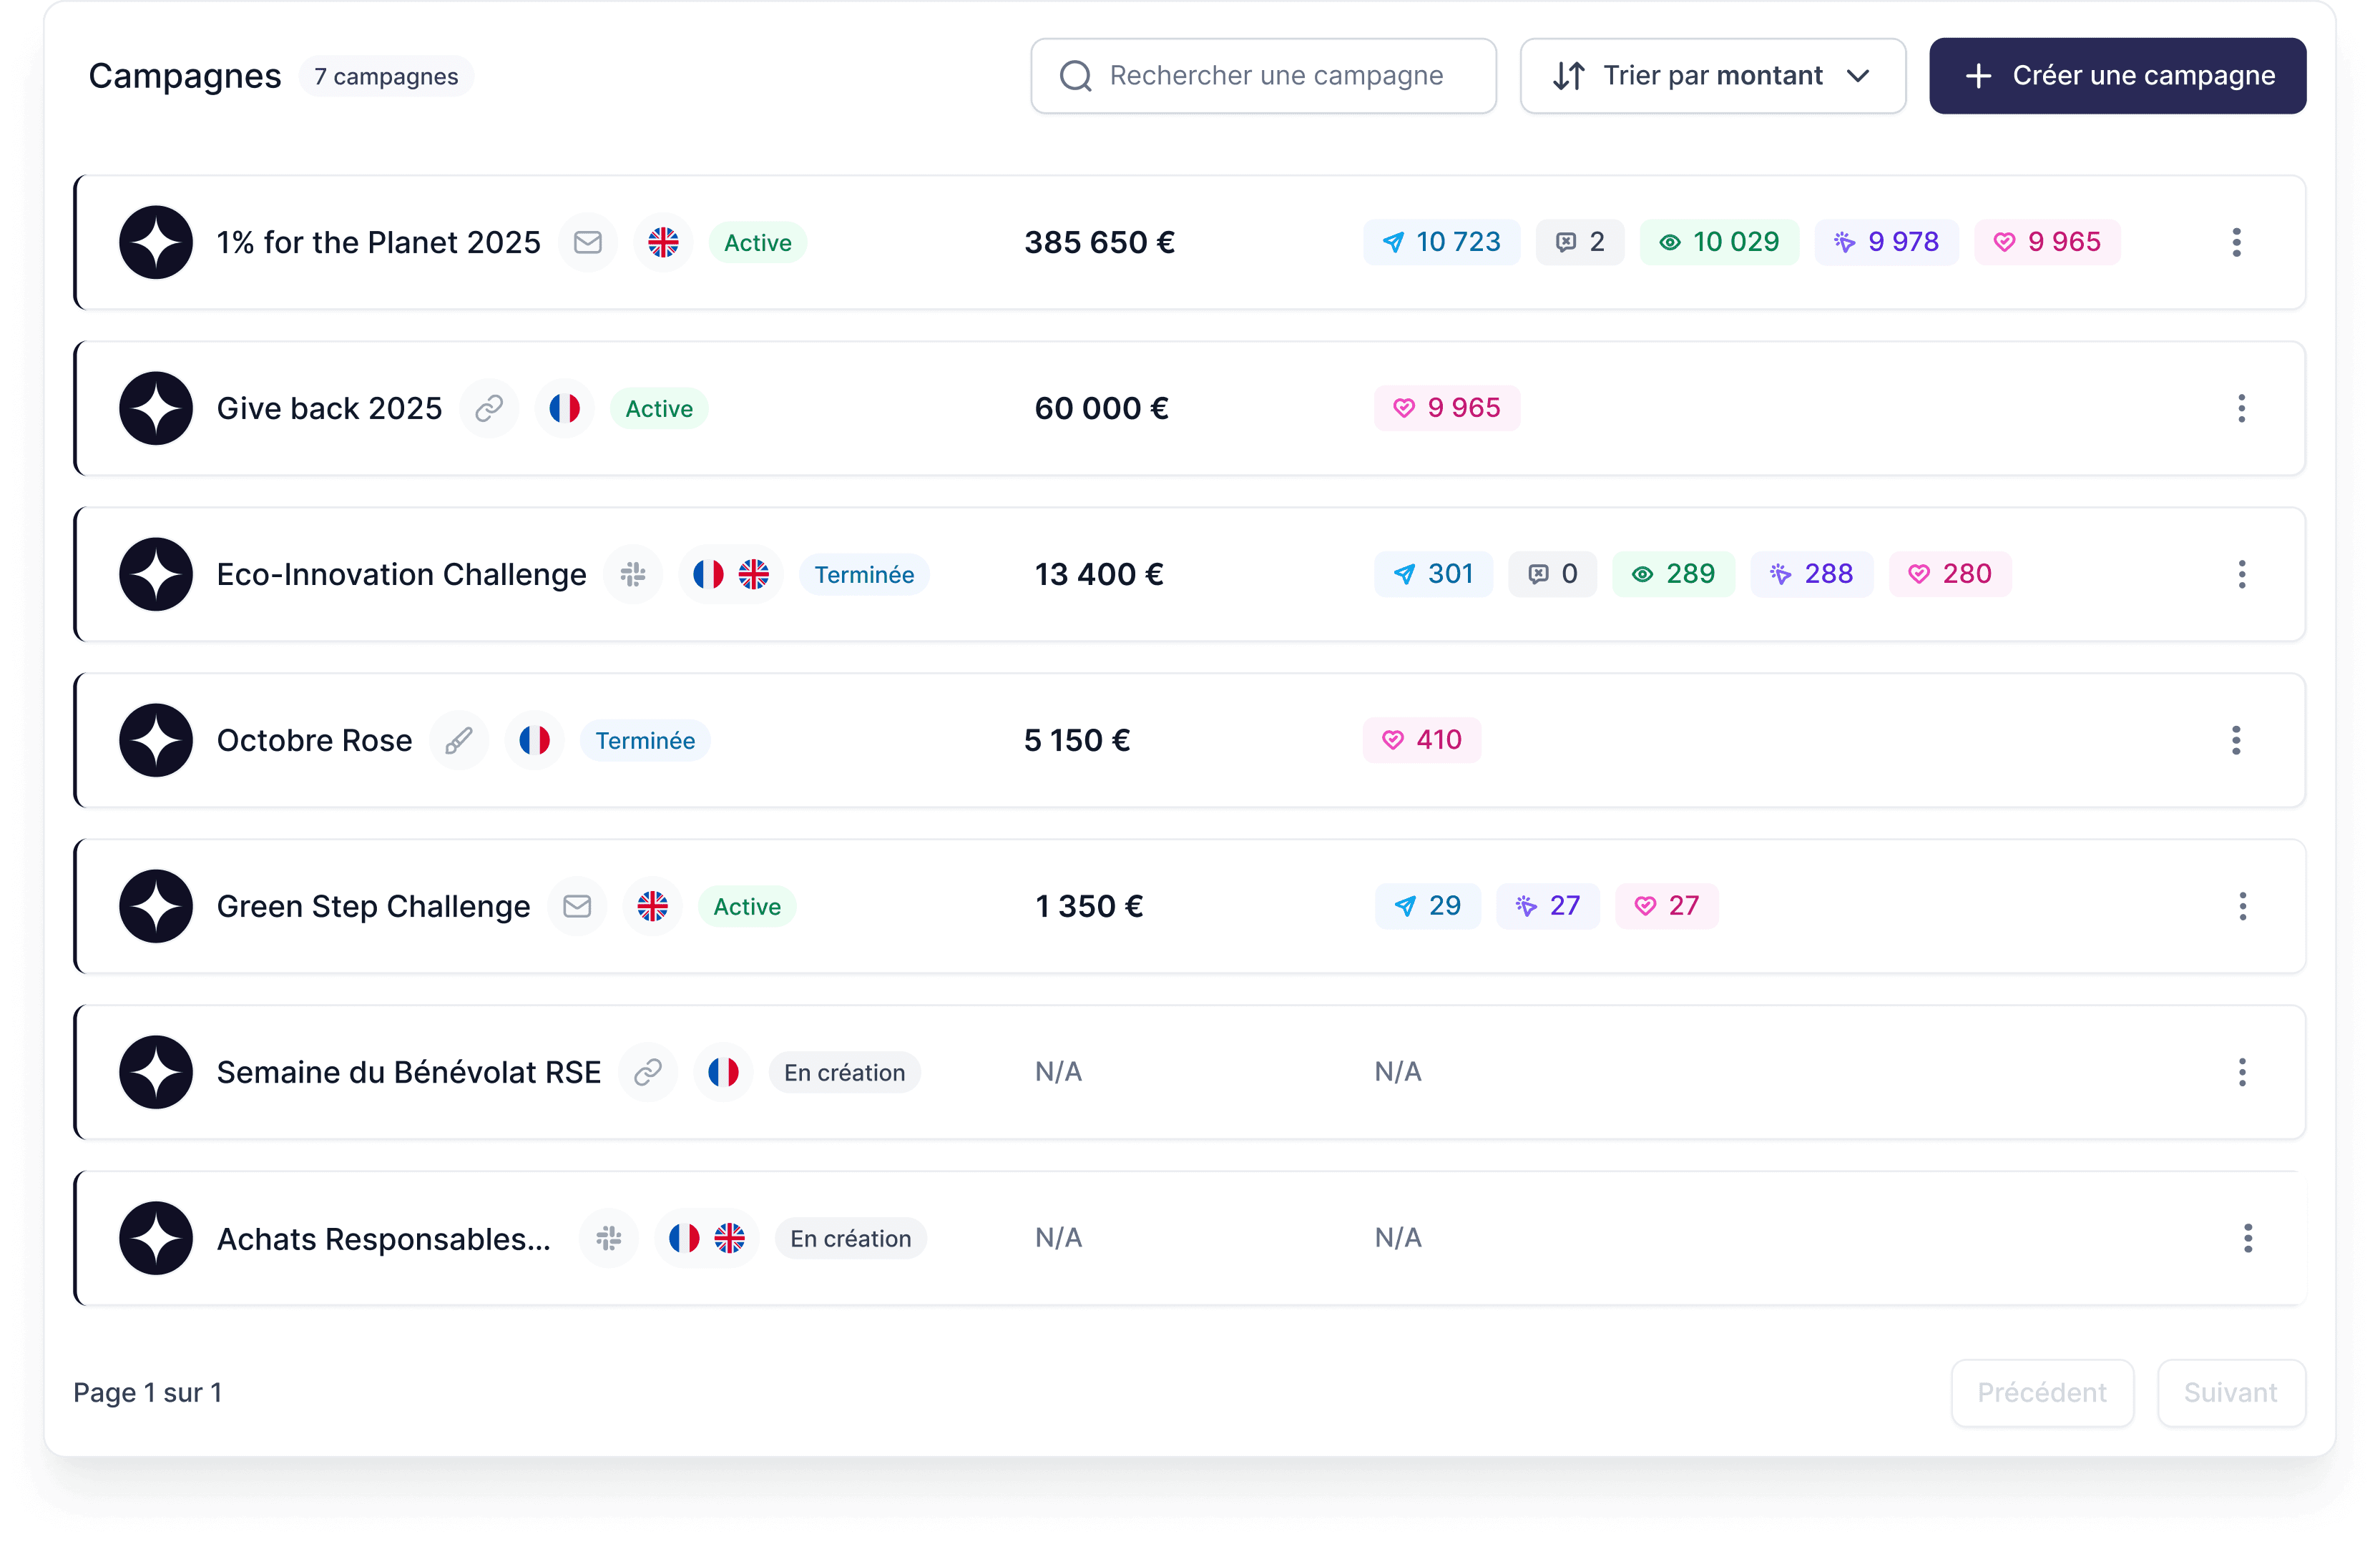The width and height of the screenshot is (2380, 1544).
Task: Click email icon next to 1% for the Planet 2025
Action: pyautogui.click(x=587, y=242)
